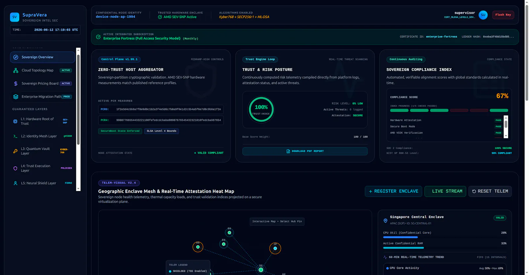Click the enterprise-fortress certificate ID
The height and width of the screenshot is (275, 529).
(441, 37)
